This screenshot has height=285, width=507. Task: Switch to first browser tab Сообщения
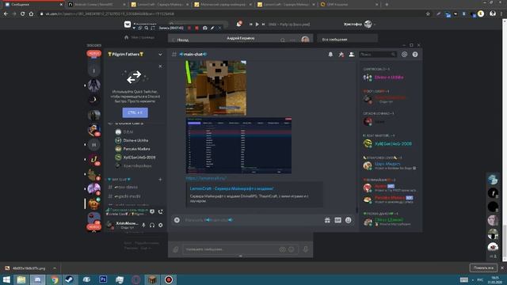click(x=32, y=5)
